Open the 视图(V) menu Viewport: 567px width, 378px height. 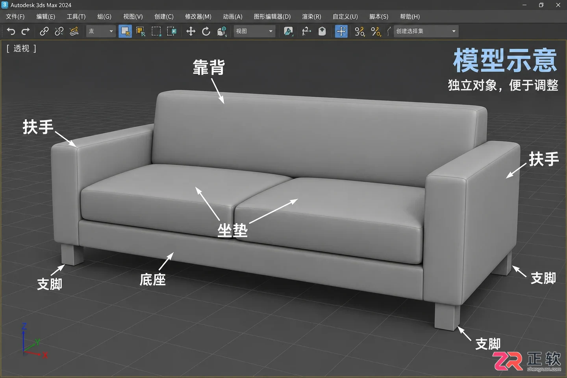[x=133, y=17]
